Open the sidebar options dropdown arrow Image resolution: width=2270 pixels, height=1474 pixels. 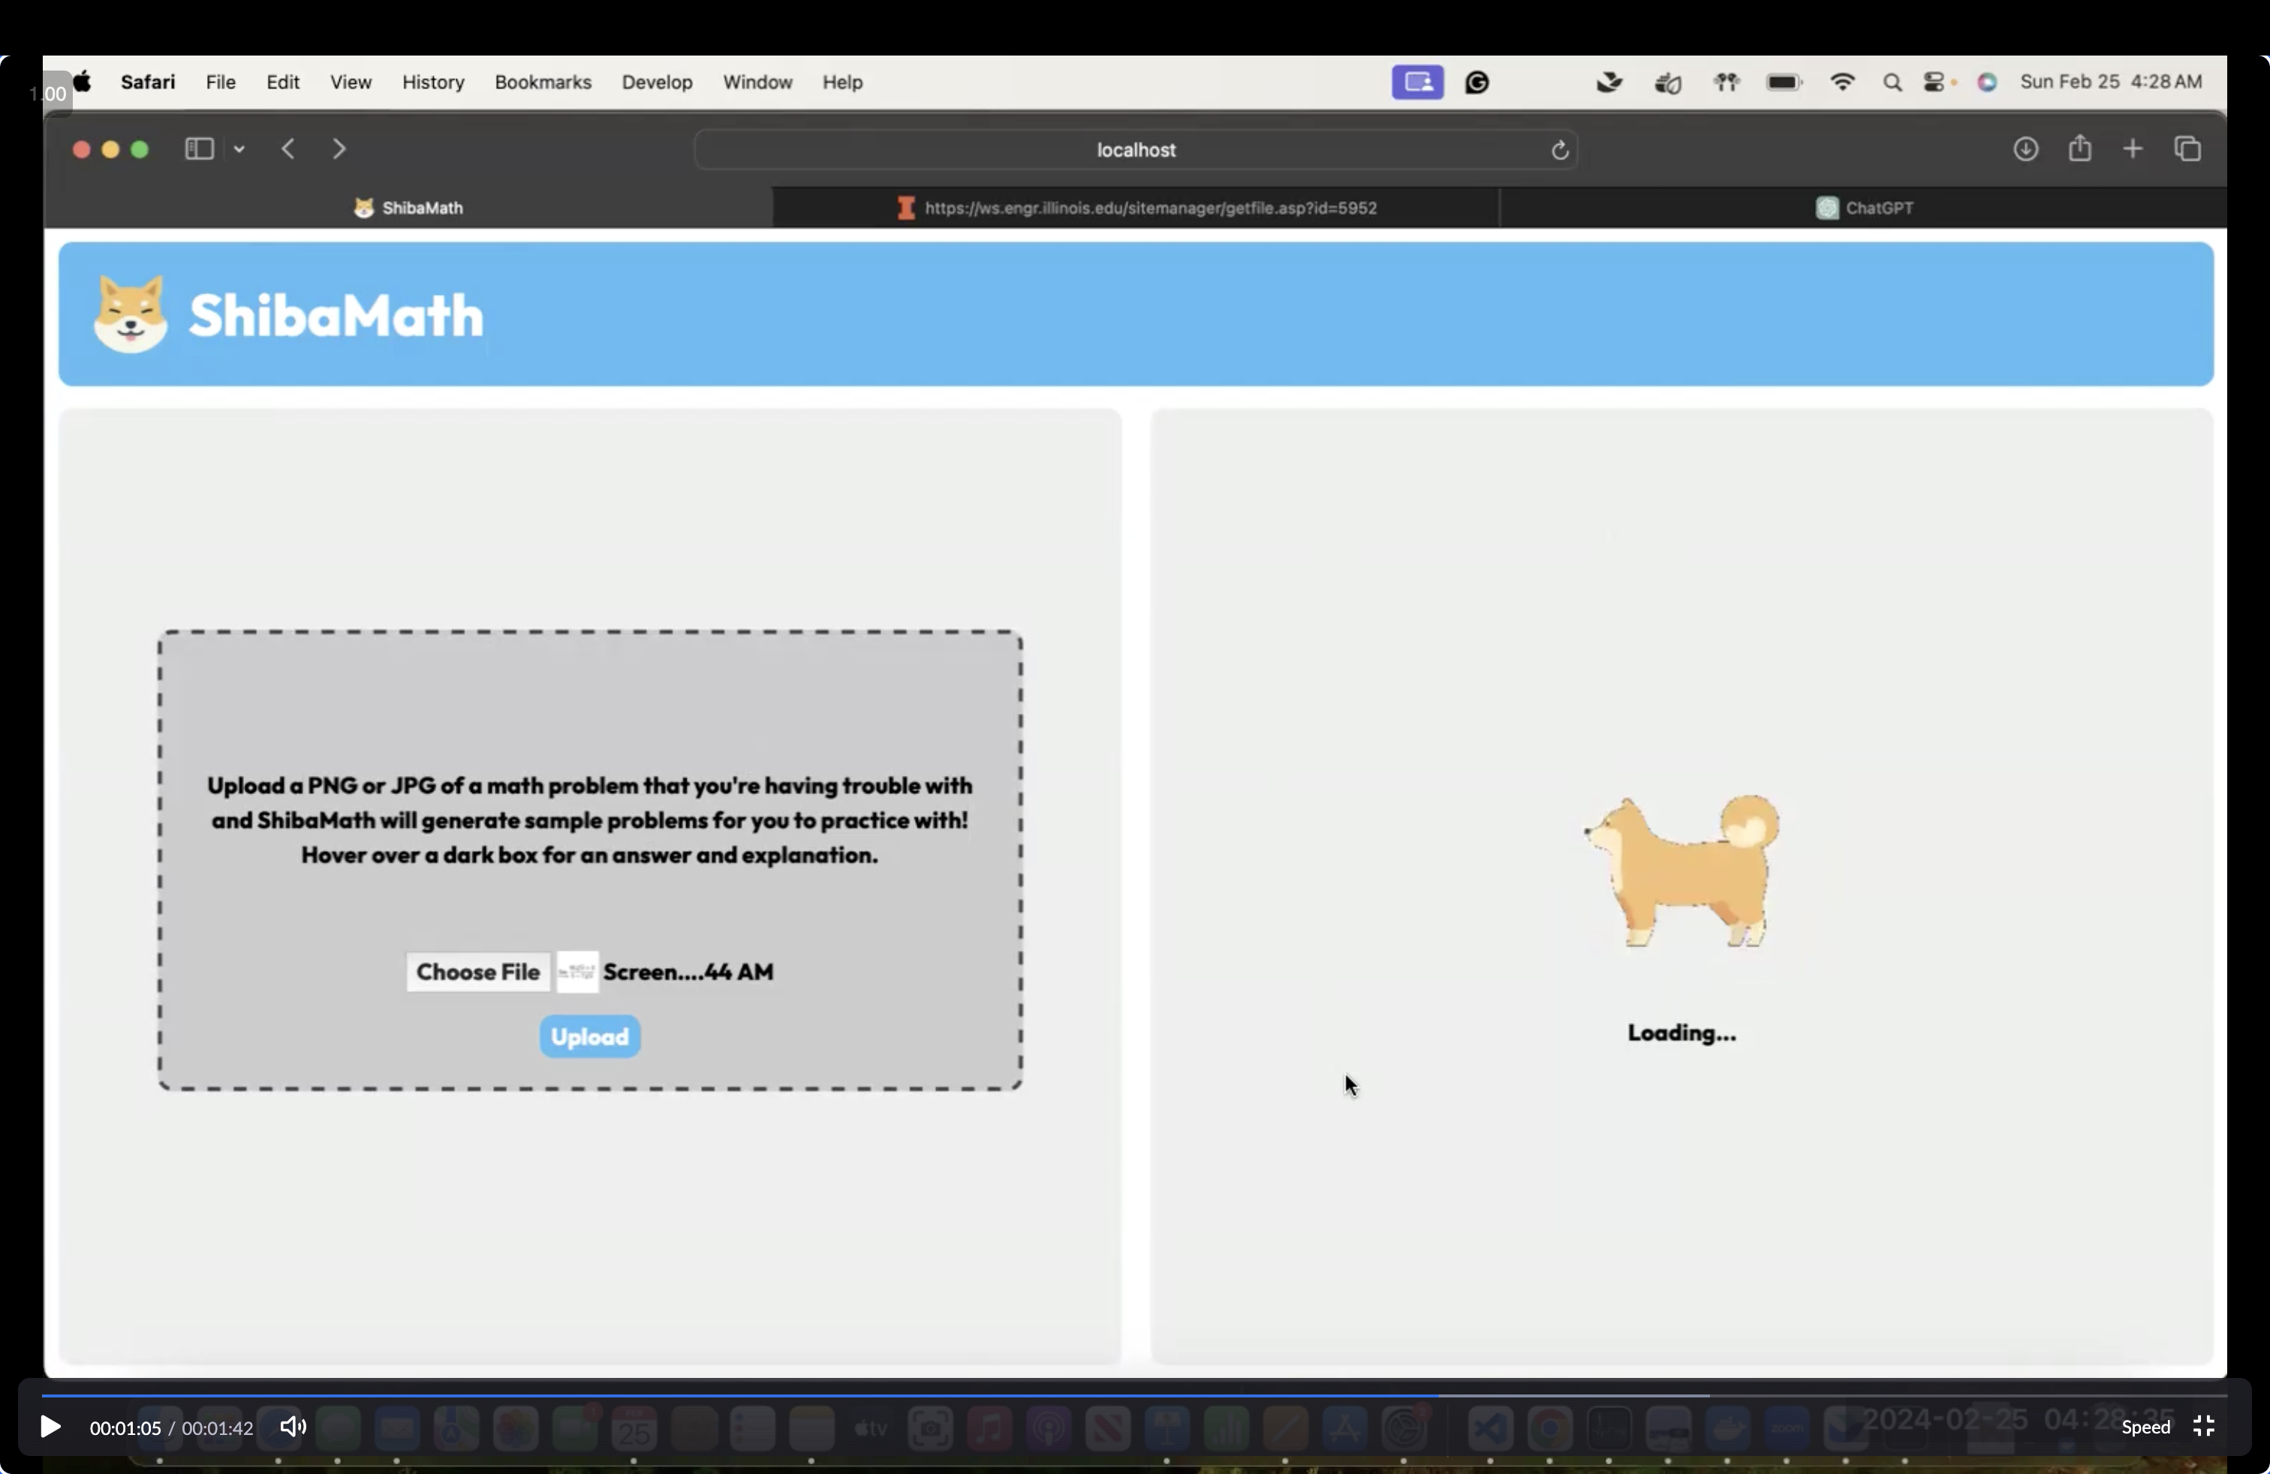(239, 149)
